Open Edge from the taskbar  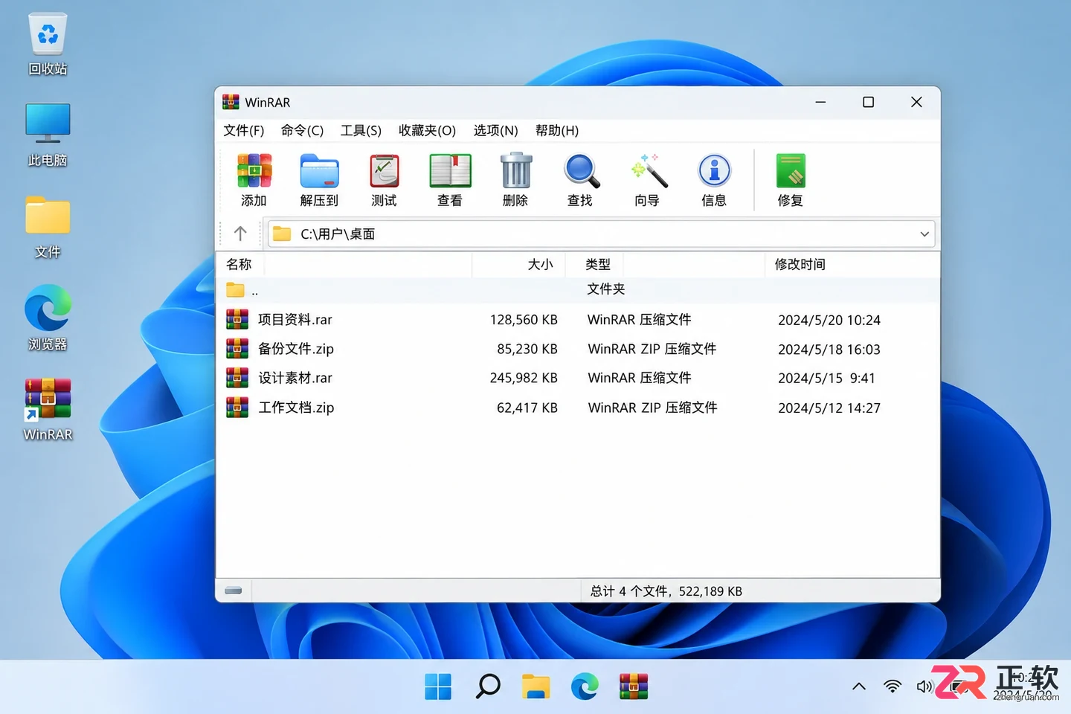click(585, 686)
